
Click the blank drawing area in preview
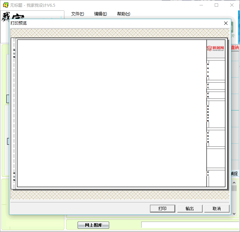[x=111, y=113]
